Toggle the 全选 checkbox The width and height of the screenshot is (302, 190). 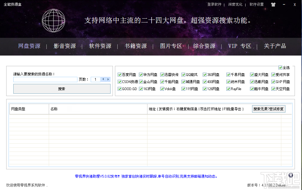[280, 68]
